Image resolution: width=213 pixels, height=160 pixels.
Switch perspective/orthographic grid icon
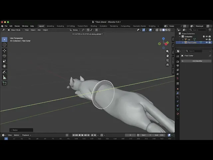pyautogui.click(x=167, y=65)
